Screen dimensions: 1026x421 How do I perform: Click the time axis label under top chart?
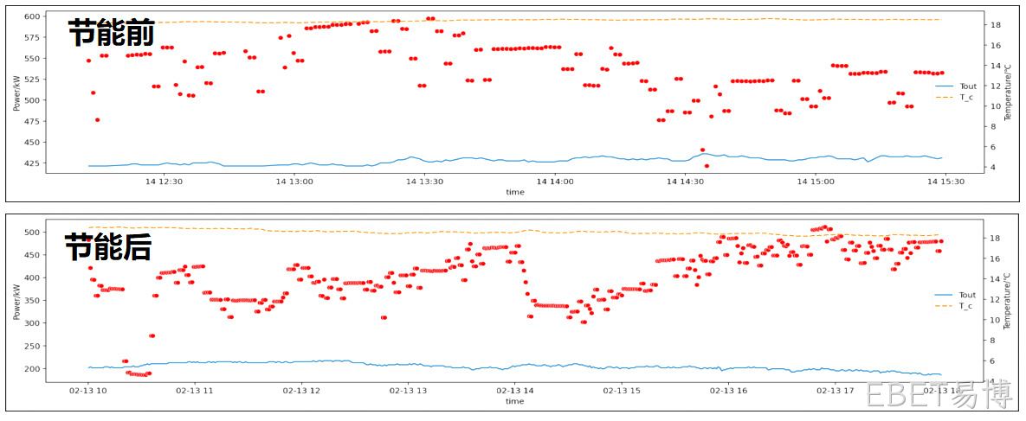(514, 192)
